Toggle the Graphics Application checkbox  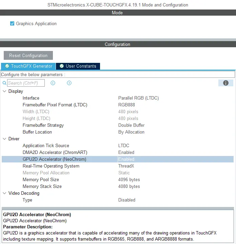click(12, 24)
